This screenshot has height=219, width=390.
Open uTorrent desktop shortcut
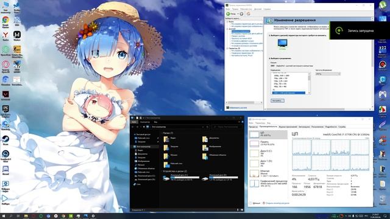[x=383, y=5]
